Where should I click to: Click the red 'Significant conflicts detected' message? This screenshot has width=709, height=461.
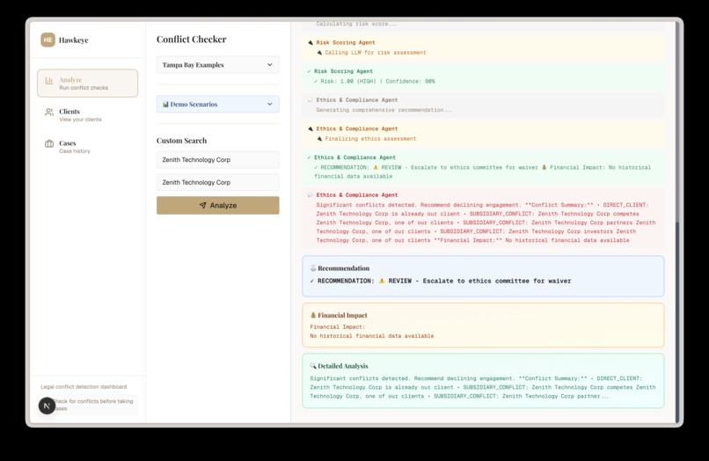tap(486, 223)
